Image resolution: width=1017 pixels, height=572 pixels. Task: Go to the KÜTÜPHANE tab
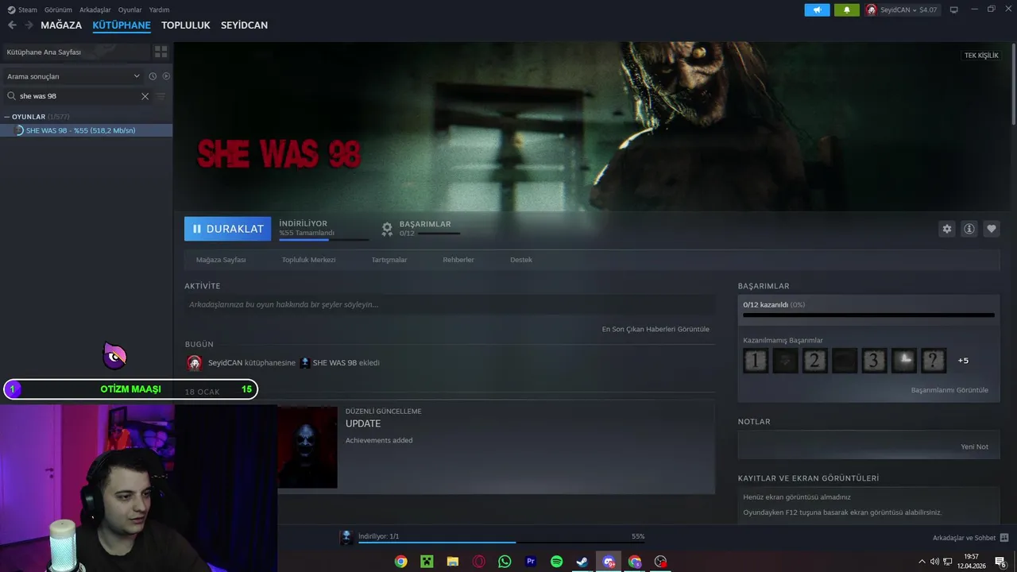[x=122, y=25]
